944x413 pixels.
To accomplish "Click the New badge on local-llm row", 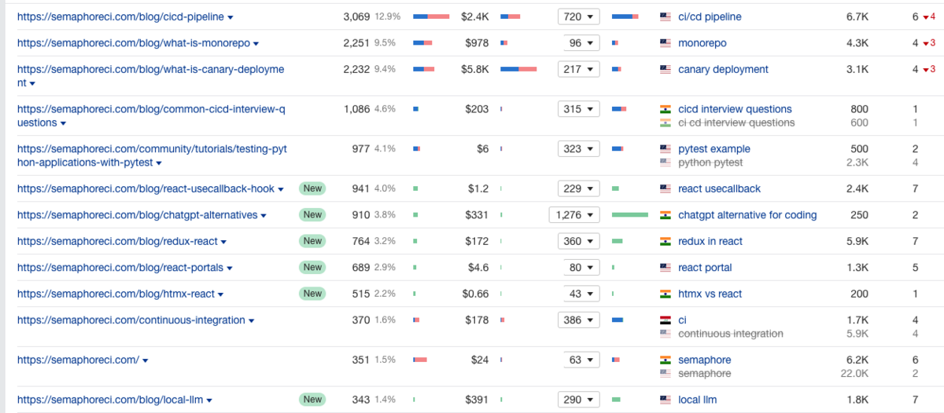I will point(312,400).
